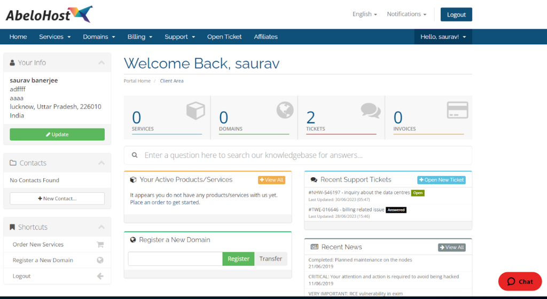Viewport: 547px width, 299px height.
Task: Open ticket #TWE-016646 billing related issue
Action: (346, 209)
